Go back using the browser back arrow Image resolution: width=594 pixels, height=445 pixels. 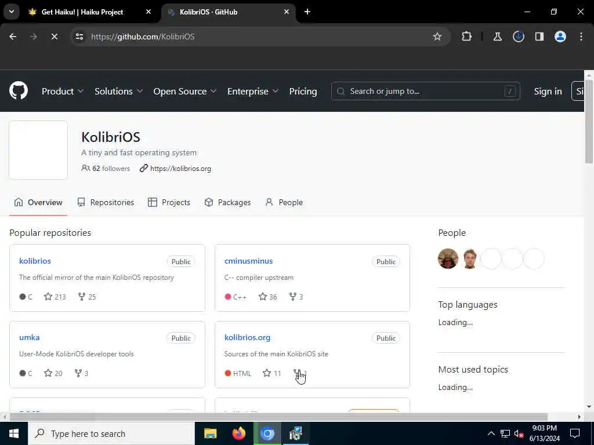[13, 37]
